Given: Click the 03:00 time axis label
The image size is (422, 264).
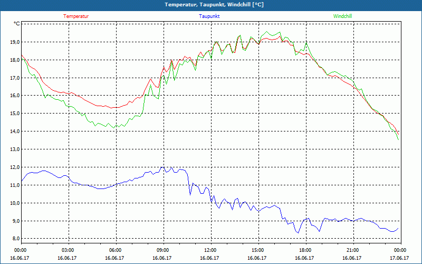Looking at the screenshot, I should (x=69, y=250).
